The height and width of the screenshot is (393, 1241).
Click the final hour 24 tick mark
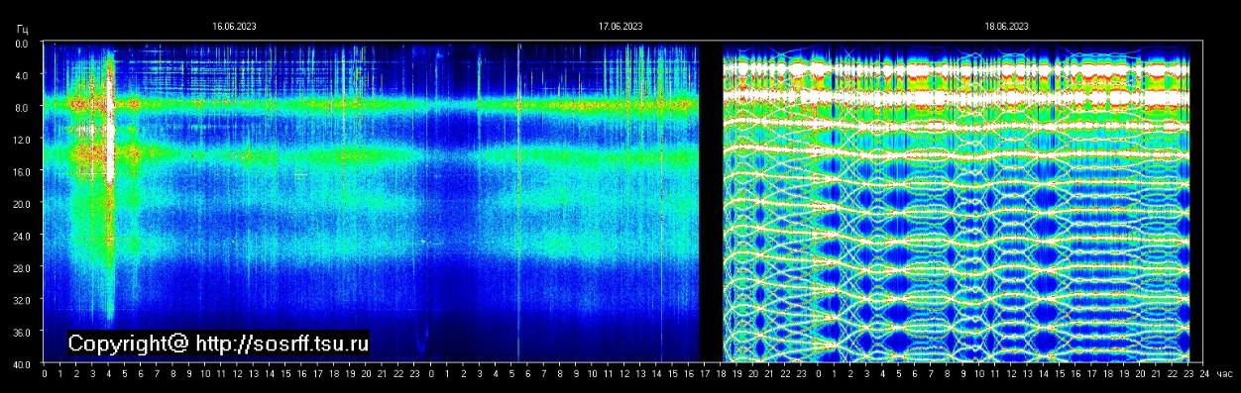[x=1203, y=375]
